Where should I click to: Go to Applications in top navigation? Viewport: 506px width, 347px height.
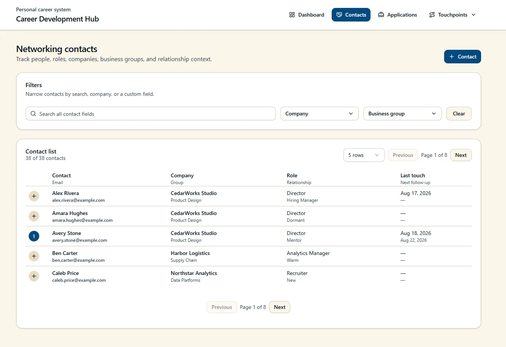coord(397,15)
